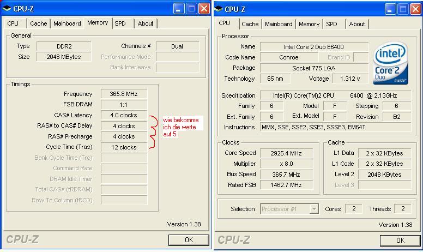Open the About tab in the left window

pyautogui.click(x=146, y=23)
